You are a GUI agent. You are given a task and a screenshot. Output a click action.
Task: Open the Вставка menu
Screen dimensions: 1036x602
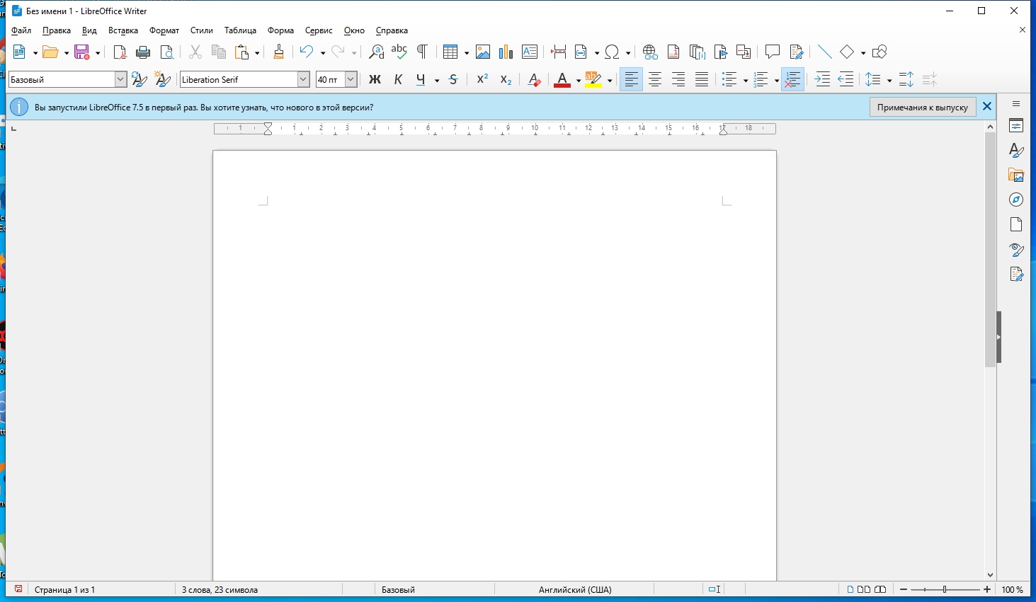[x=123, y=30]
